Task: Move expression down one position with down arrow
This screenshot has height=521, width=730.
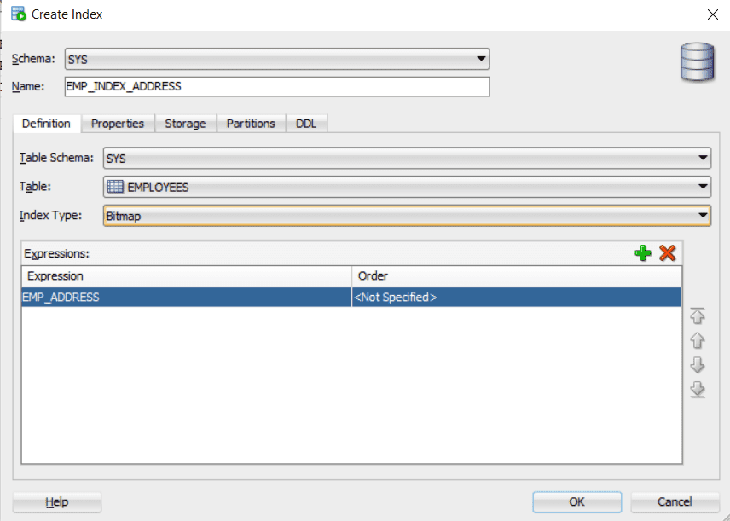Action: pos(698,367)
